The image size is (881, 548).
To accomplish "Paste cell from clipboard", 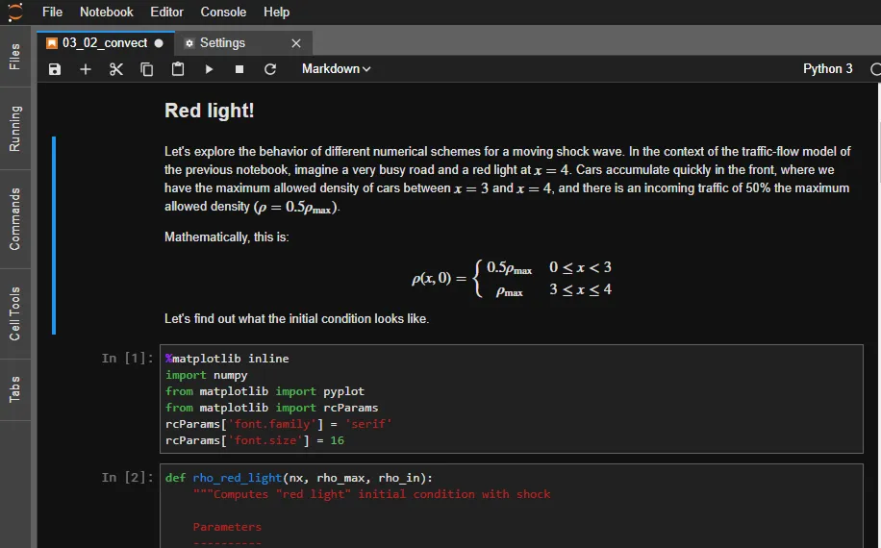I will 178,69.
